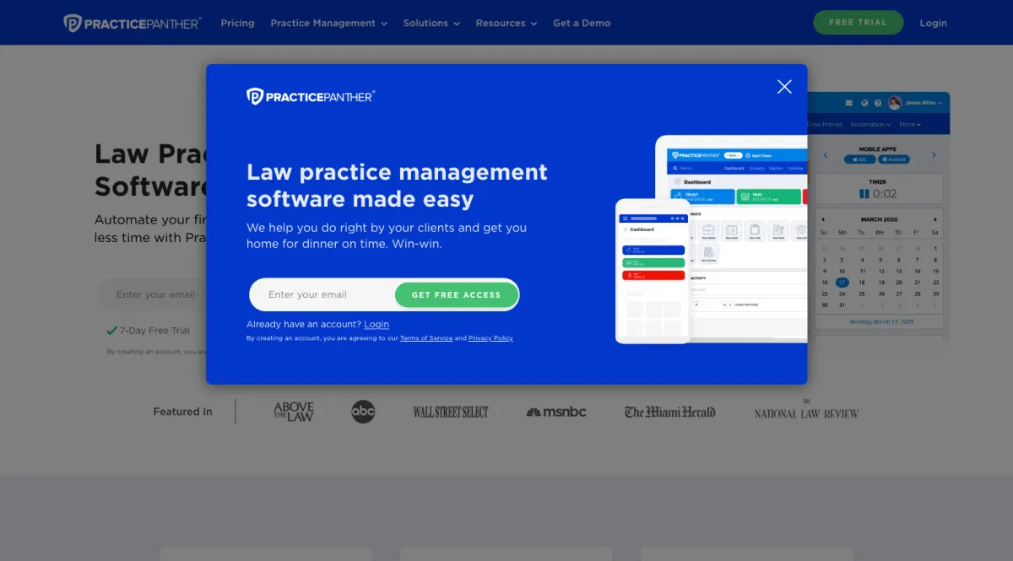Expand the Resources dropdown menu
Screen dimensions: 1013x561
pyautogui.click(x=506, y=23)
